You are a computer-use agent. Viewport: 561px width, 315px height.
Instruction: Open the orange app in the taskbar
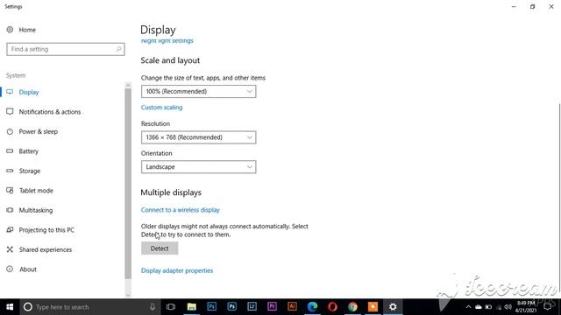373,307
